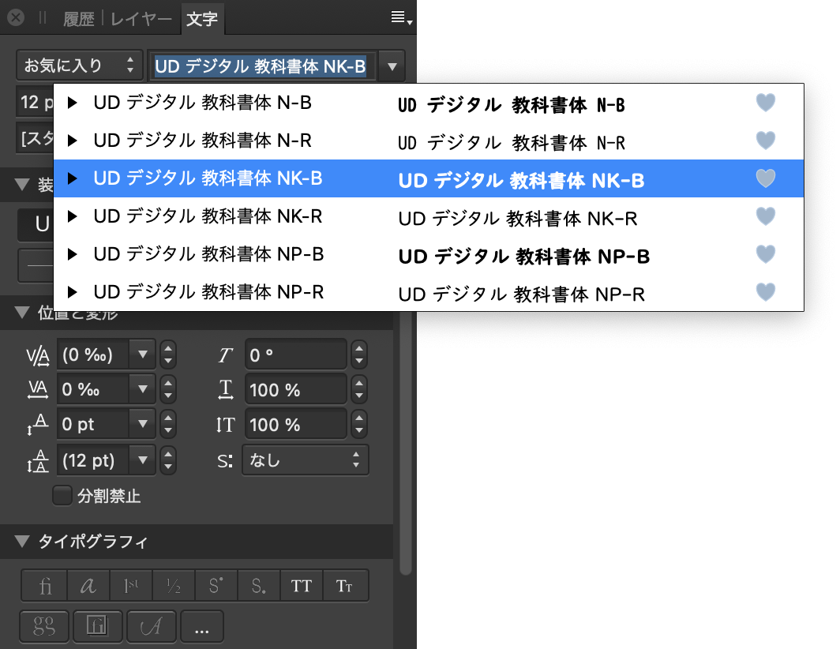Screen dimensions: 840x649
Task: Toggle the swash alternates icon
Action: (152, 626)
